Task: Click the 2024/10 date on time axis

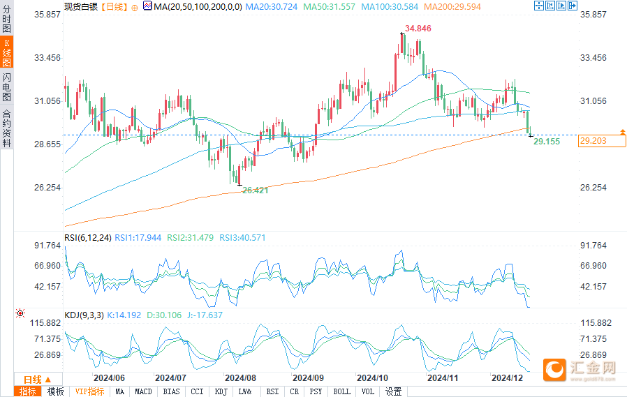Action: point(372,378)
